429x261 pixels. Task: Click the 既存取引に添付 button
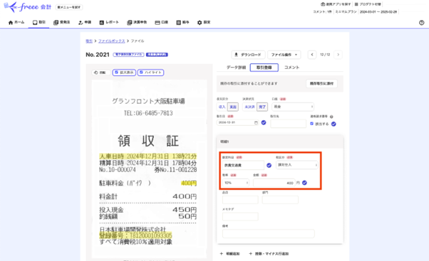point(321,83)
